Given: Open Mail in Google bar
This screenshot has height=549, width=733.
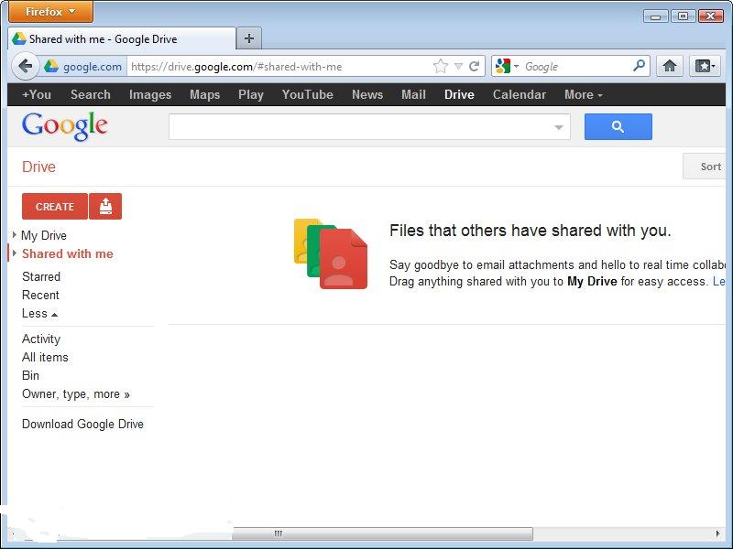Looking at the screenshot, I should (413, 95).
